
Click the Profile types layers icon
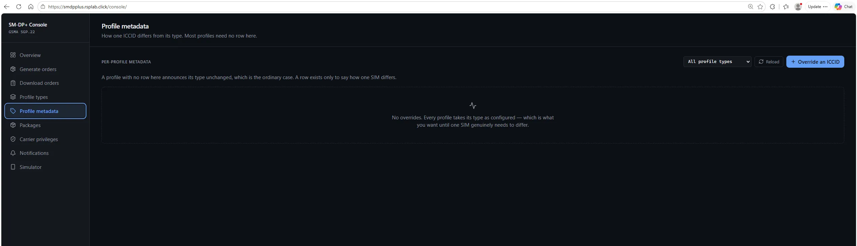(13, 97)
